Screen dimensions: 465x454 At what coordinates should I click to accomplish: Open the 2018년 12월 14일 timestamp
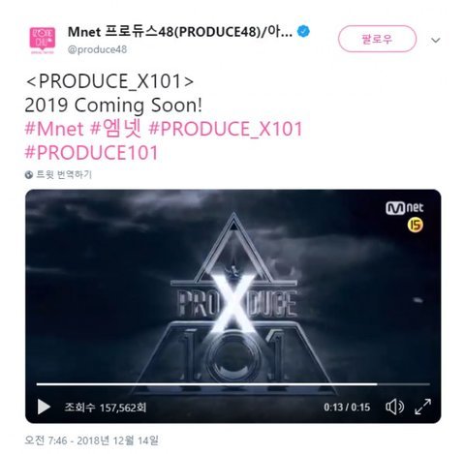tap(92, 440)
